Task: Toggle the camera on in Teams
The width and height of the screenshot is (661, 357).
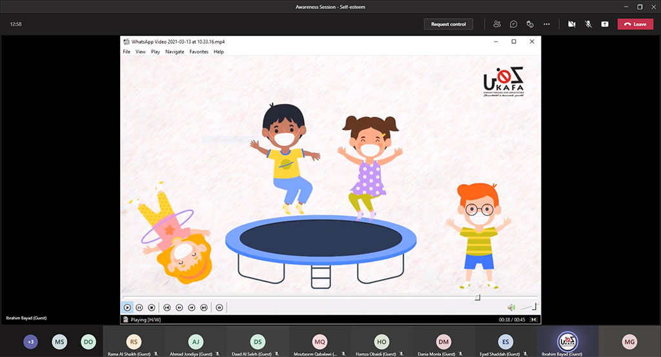Action: click(571, 24)
